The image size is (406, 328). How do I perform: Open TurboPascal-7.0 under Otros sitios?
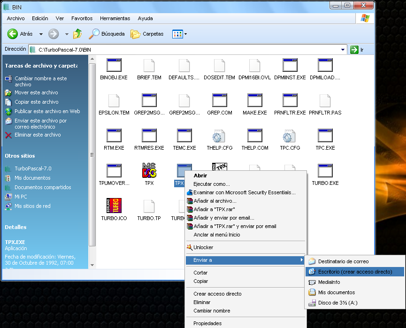(33, 168)
